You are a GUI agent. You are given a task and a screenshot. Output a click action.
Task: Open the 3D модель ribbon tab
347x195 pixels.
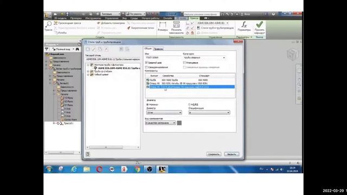pyautogui.click(x=60, y=18)
